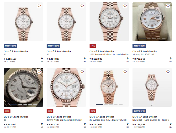
Task: Click the ¥8,783,366 price text
Action: pos(141,59)
